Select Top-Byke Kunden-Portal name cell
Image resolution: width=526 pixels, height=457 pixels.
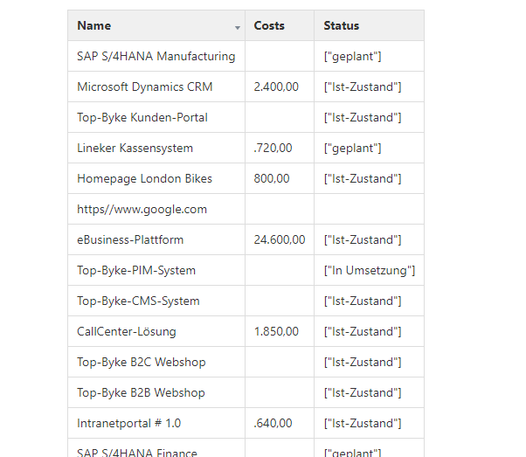pyautogui.click(x=142, y=117)
